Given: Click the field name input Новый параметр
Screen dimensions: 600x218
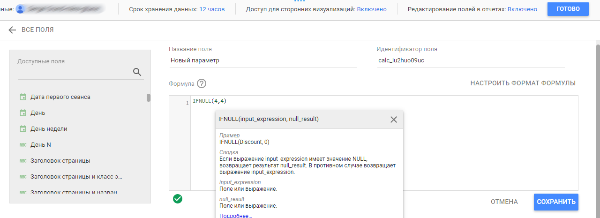Looking at the screenshot, I should (x=262, y=60).
